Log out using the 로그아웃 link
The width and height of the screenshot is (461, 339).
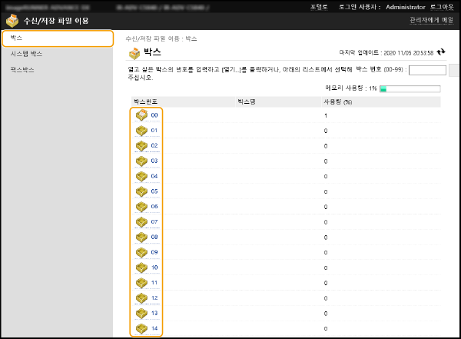[x=443, y=6]
